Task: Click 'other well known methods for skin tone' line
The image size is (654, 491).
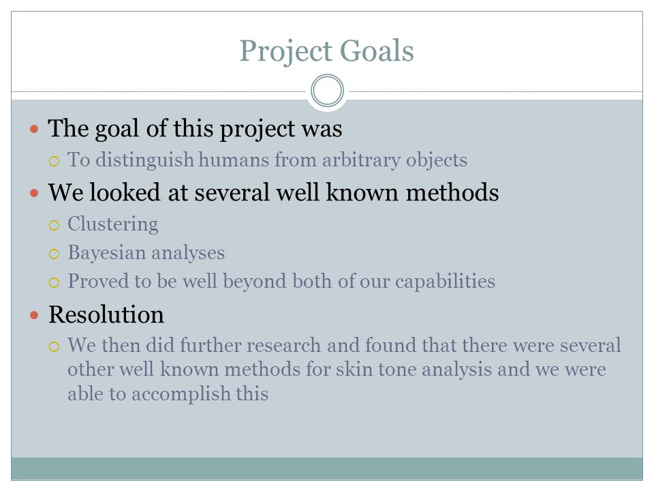Action: (x=337, y=370)
